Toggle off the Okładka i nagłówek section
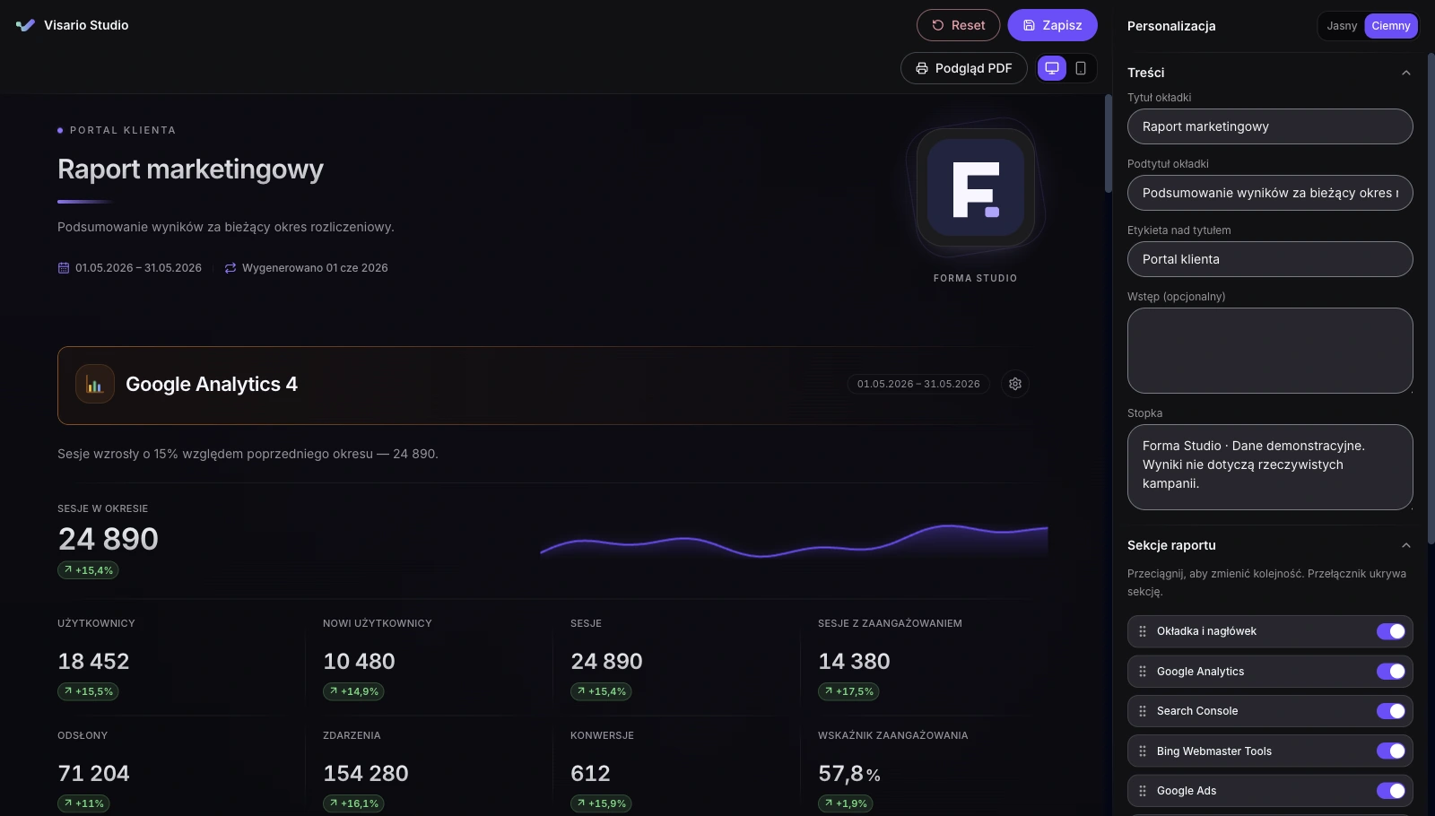The image size is (1435, 816). pyautogui.click(x=1391, y=631)
